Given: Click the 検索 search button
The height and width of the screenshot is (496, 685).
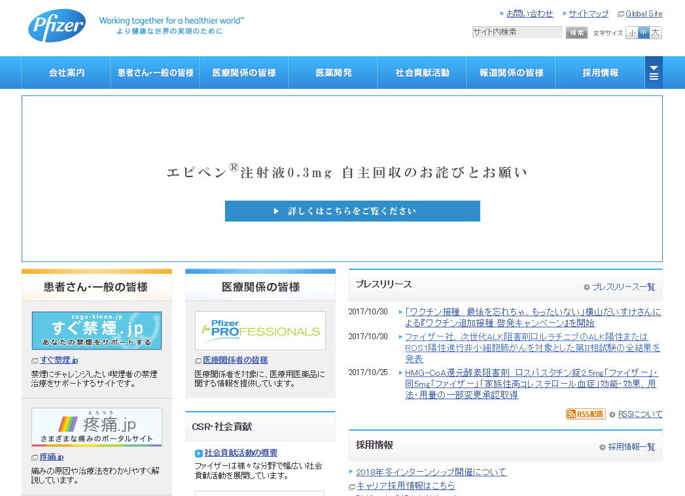Looking at the screenshot, I should 576,33.
